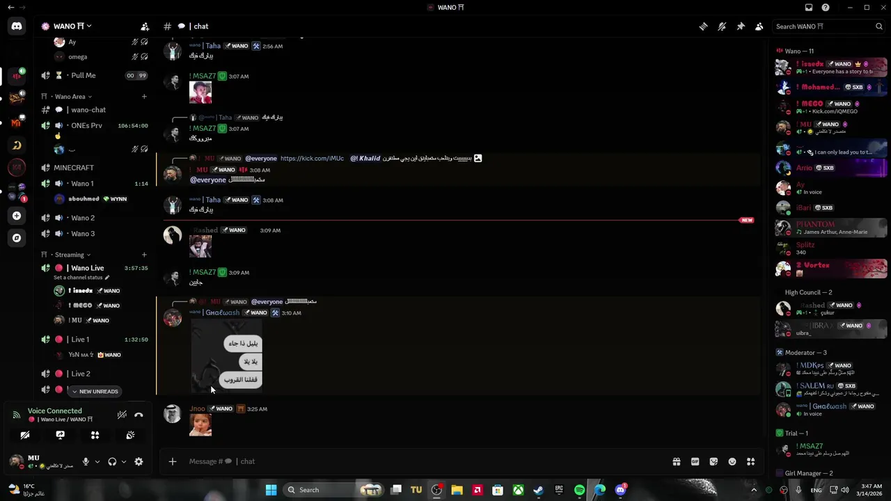The width and height of the screenshot is (891, 501).
Task: Open member PHANTOM in member list
Action: (x=831, y=228)
